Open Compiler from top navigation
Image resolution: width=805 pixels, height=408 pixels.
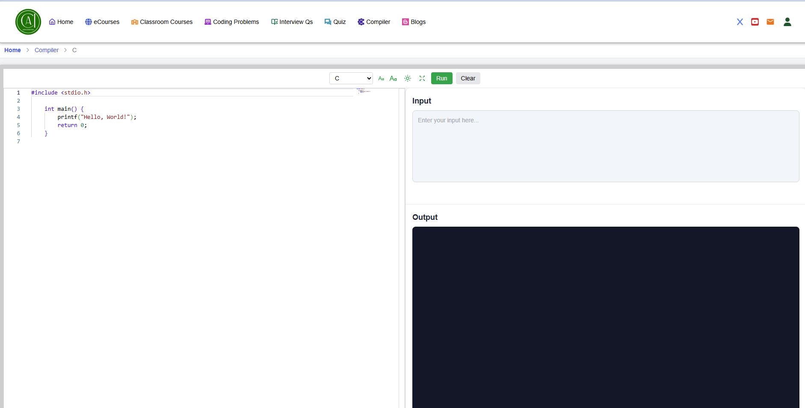(x=374, y=22)
